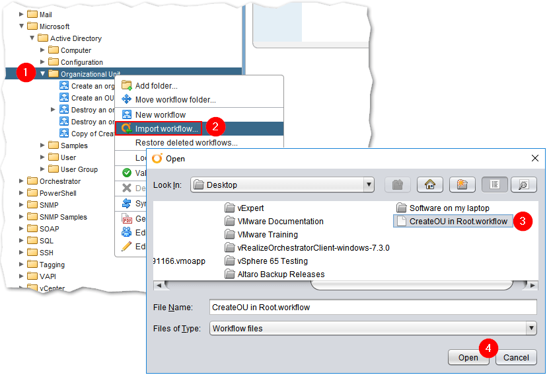Viewport: 549px width, 377px height.
Task: Switch to Details view in Open dialog
Action: click(523, 185)
